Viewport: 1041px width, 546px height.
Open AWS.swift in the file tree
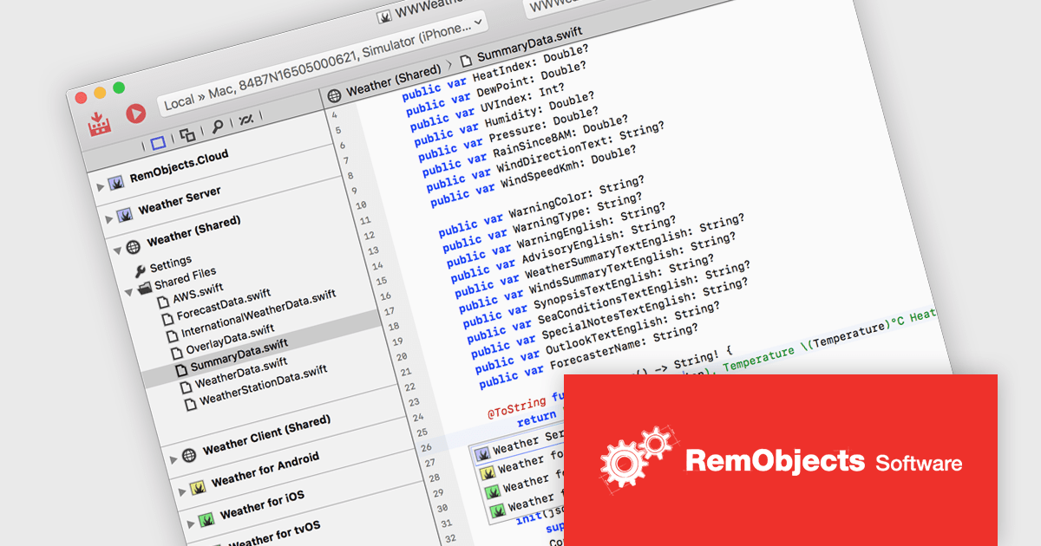198,295
